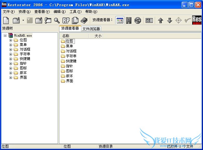Click the greyed Save toolbar icon

pyautogui.click(x=30, y=20)
